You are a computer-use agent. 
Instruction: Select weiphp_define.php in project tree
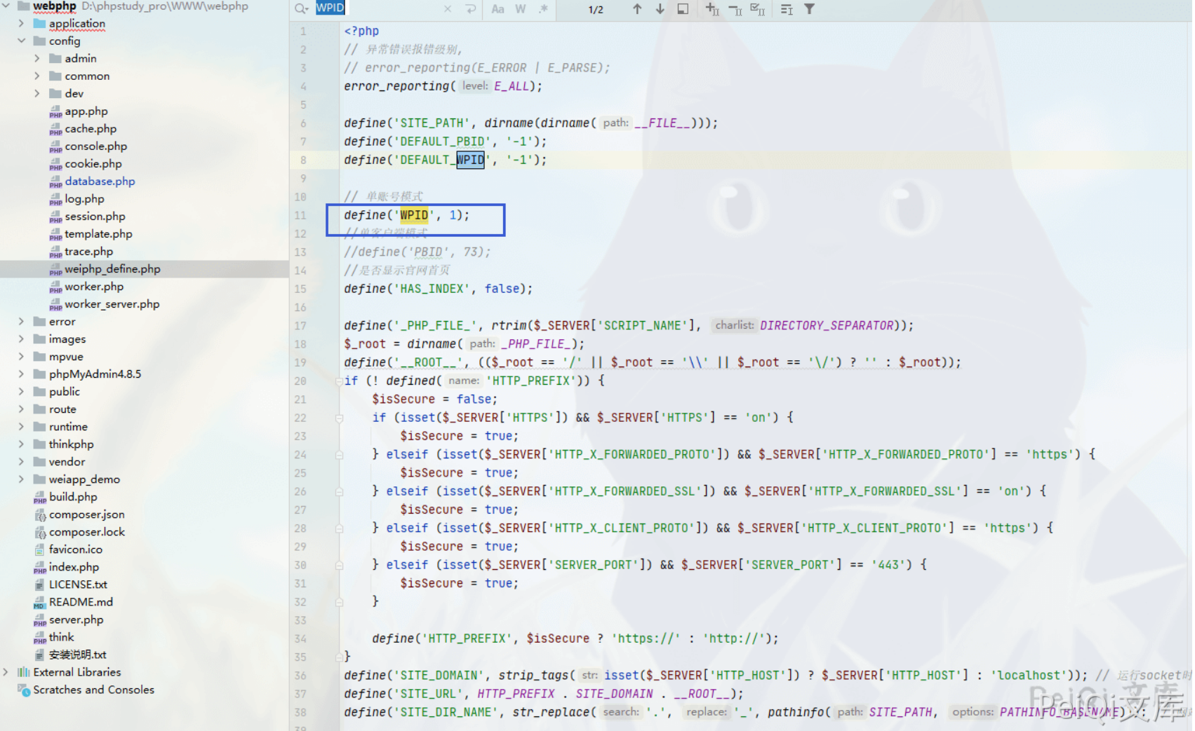pos(112,269)
